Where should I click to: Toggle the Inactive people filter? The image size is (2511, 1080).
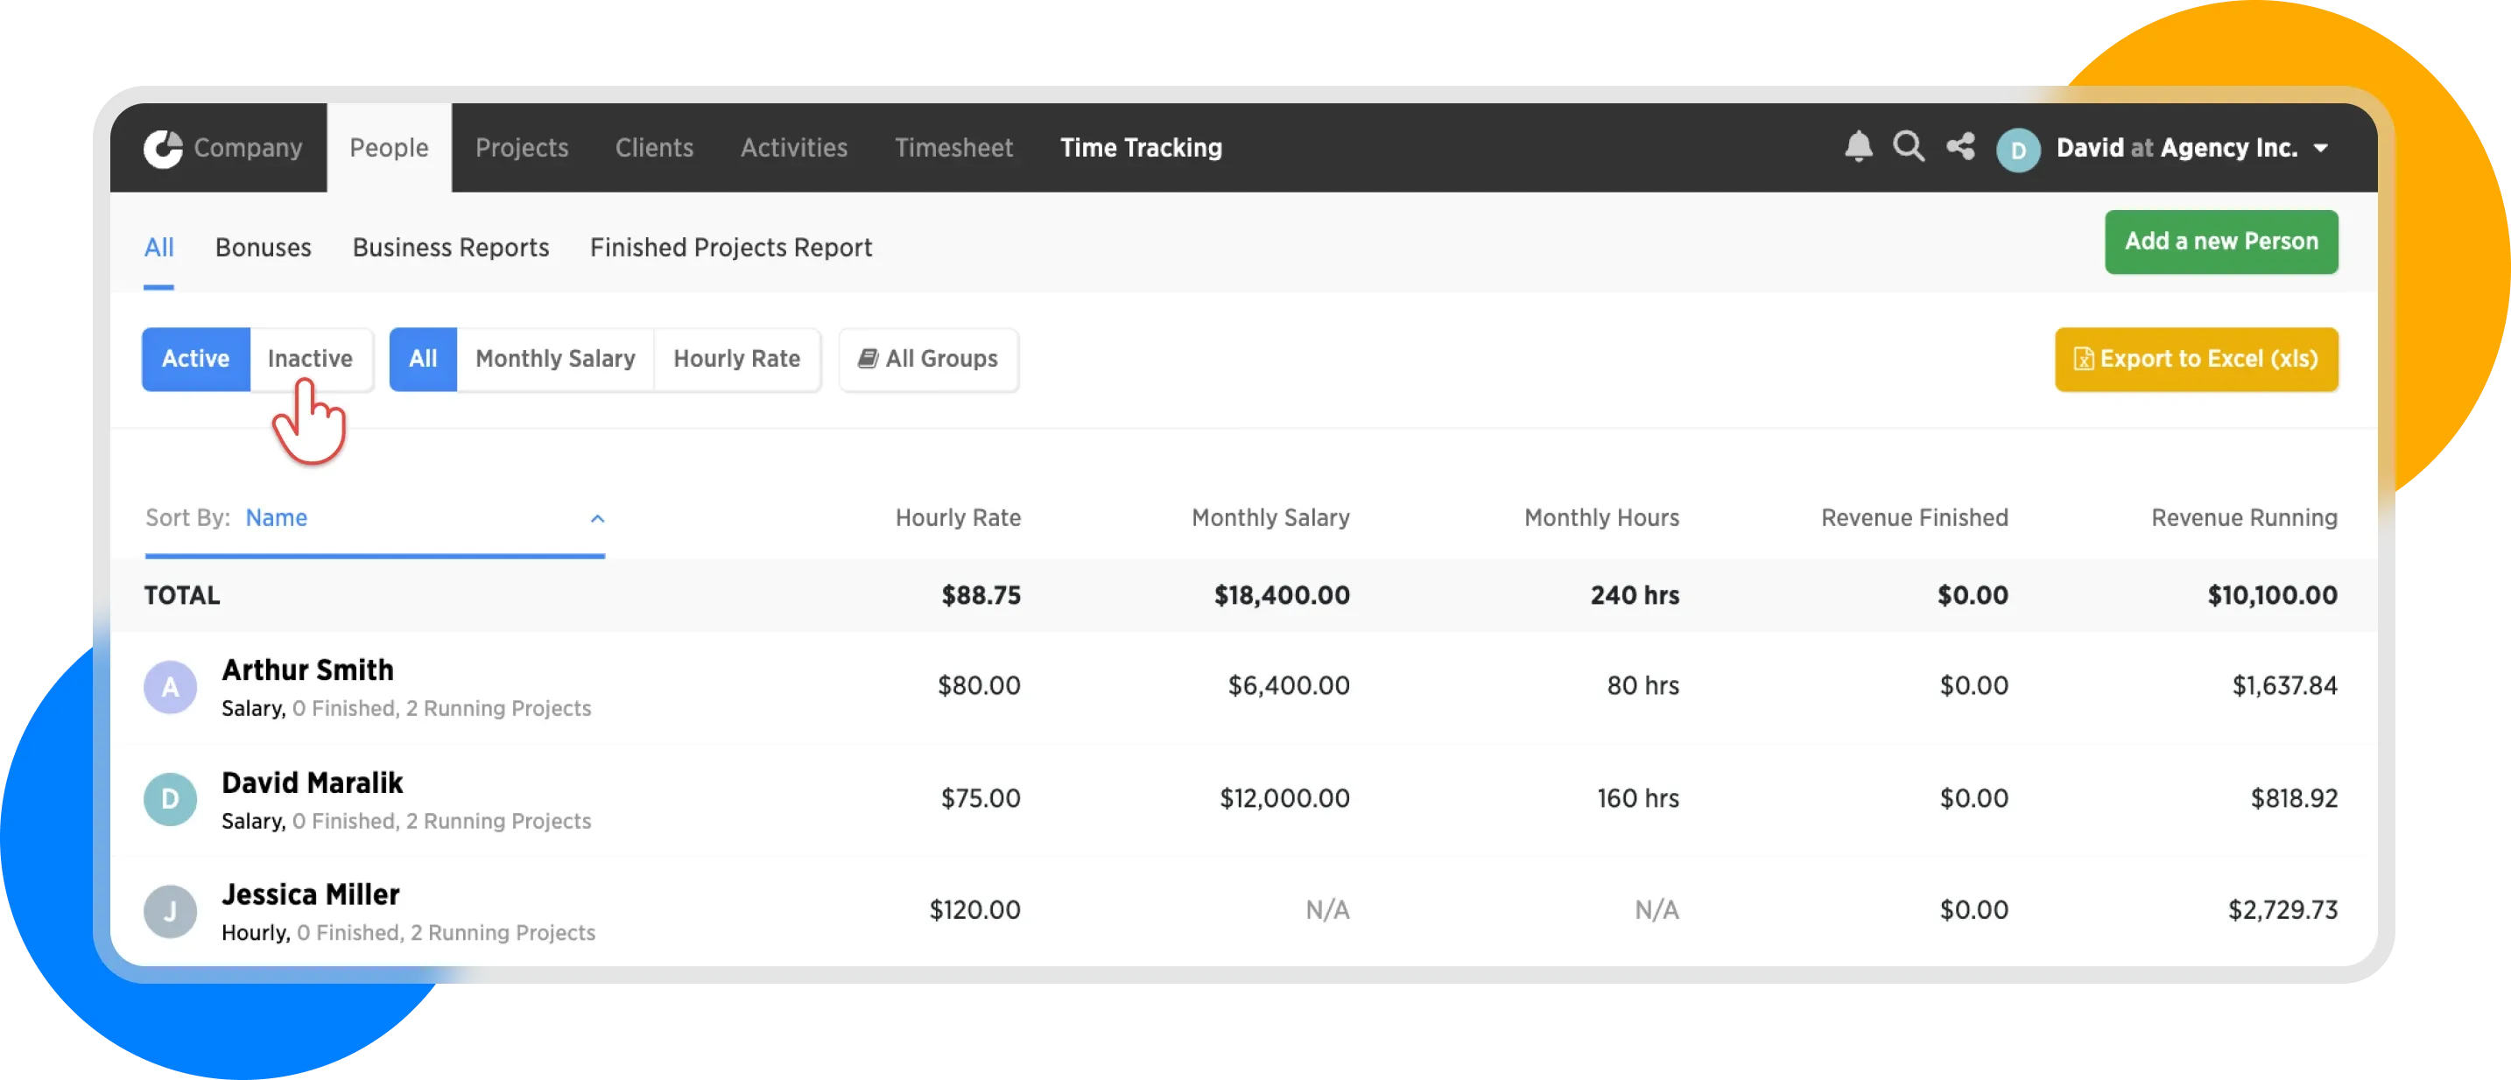click(x=310, y=359)
